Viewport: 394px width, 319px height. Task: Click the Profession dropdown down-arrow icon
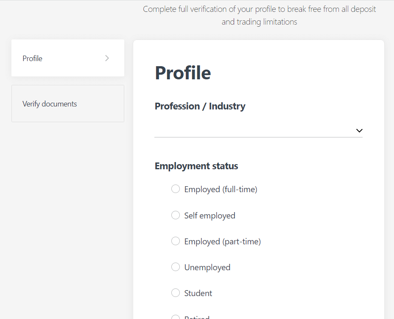pyautogui.click(x=359, y=131)
